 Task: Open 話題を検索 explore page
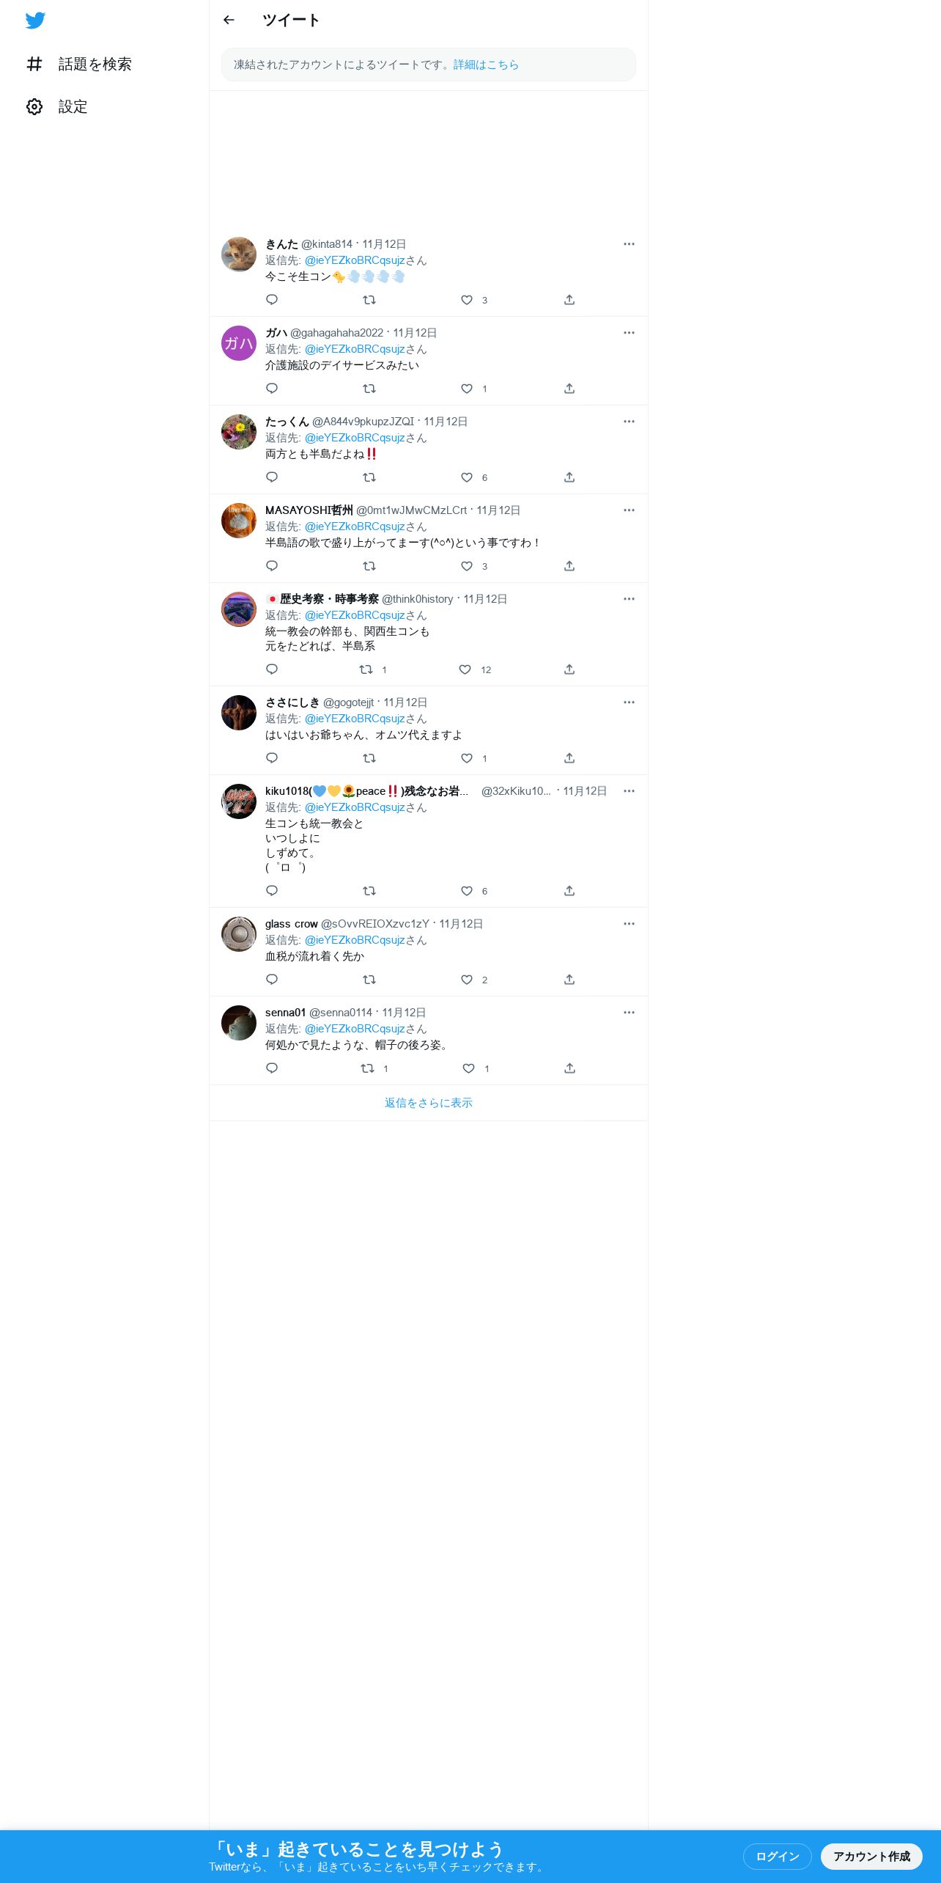pos(79,65)
